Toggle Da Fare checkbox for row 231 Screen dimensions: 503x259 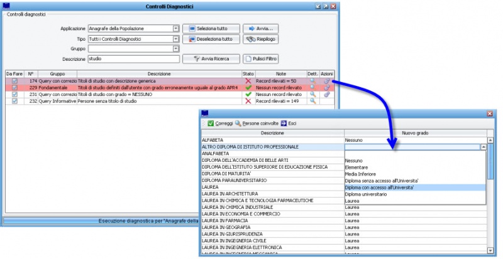[14, 95]
